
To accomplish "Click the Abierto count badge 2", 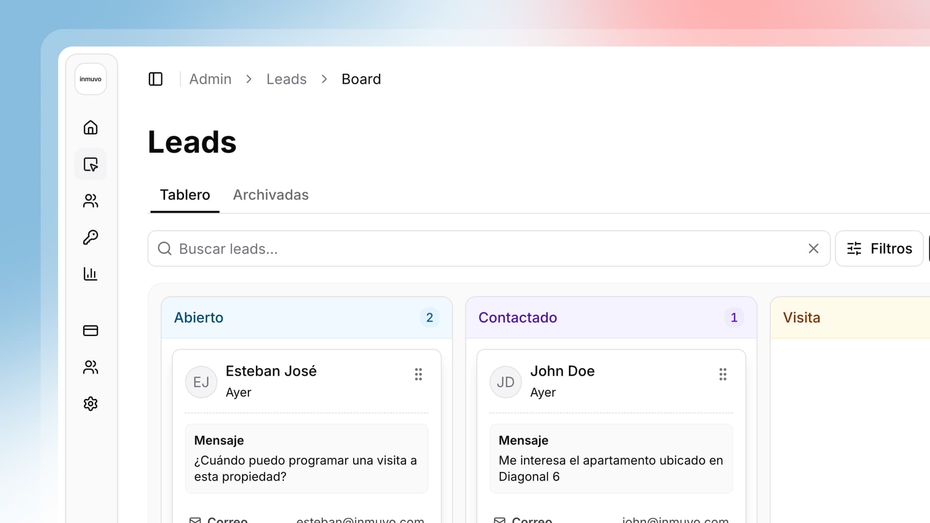I will (430, 318).
